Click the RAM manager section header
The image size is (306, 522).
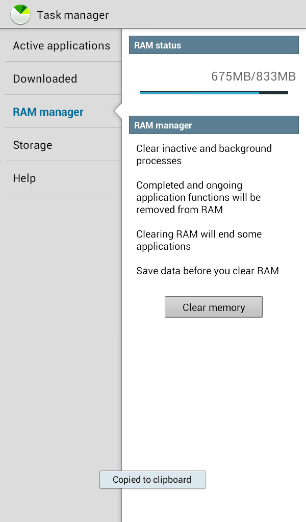coord(214,125)
